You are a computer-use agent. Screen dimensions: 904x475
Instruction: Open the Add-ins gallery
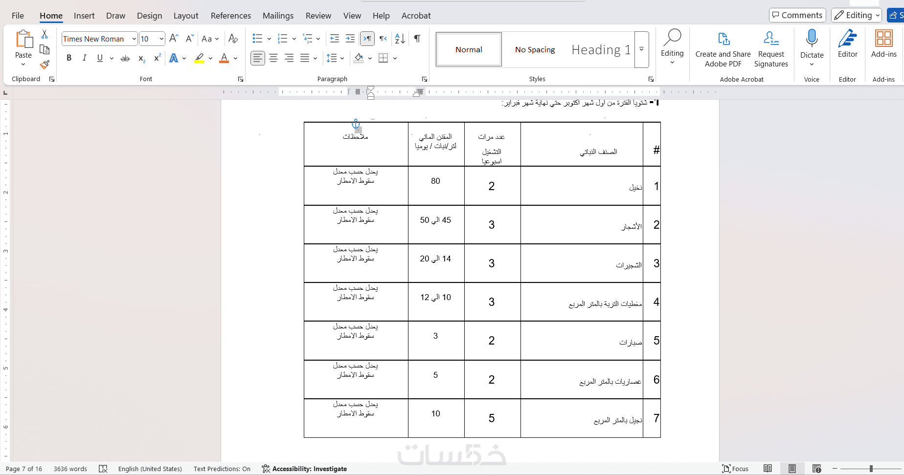(x=884, y=43)
